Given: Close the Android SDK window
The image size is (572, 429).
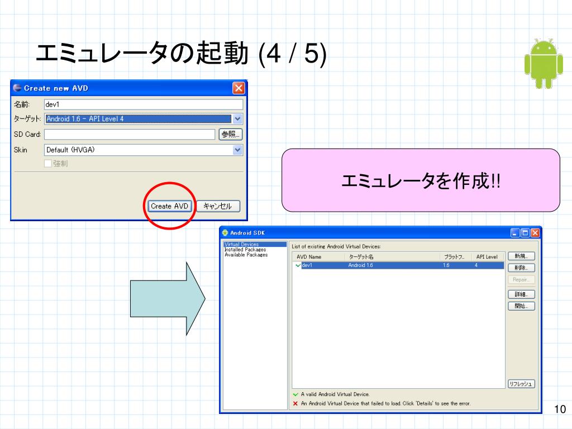Looking at the screenshot, I should click(535, 233).
